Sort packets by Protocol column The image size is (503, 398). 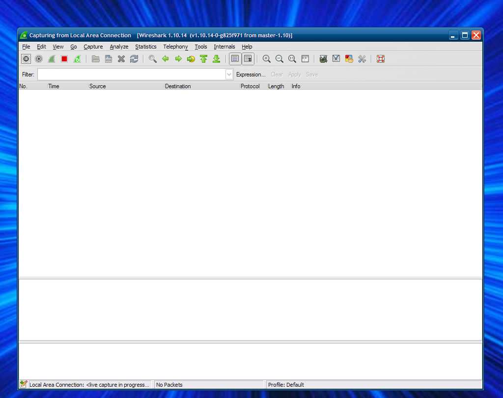tap(253, 86)
